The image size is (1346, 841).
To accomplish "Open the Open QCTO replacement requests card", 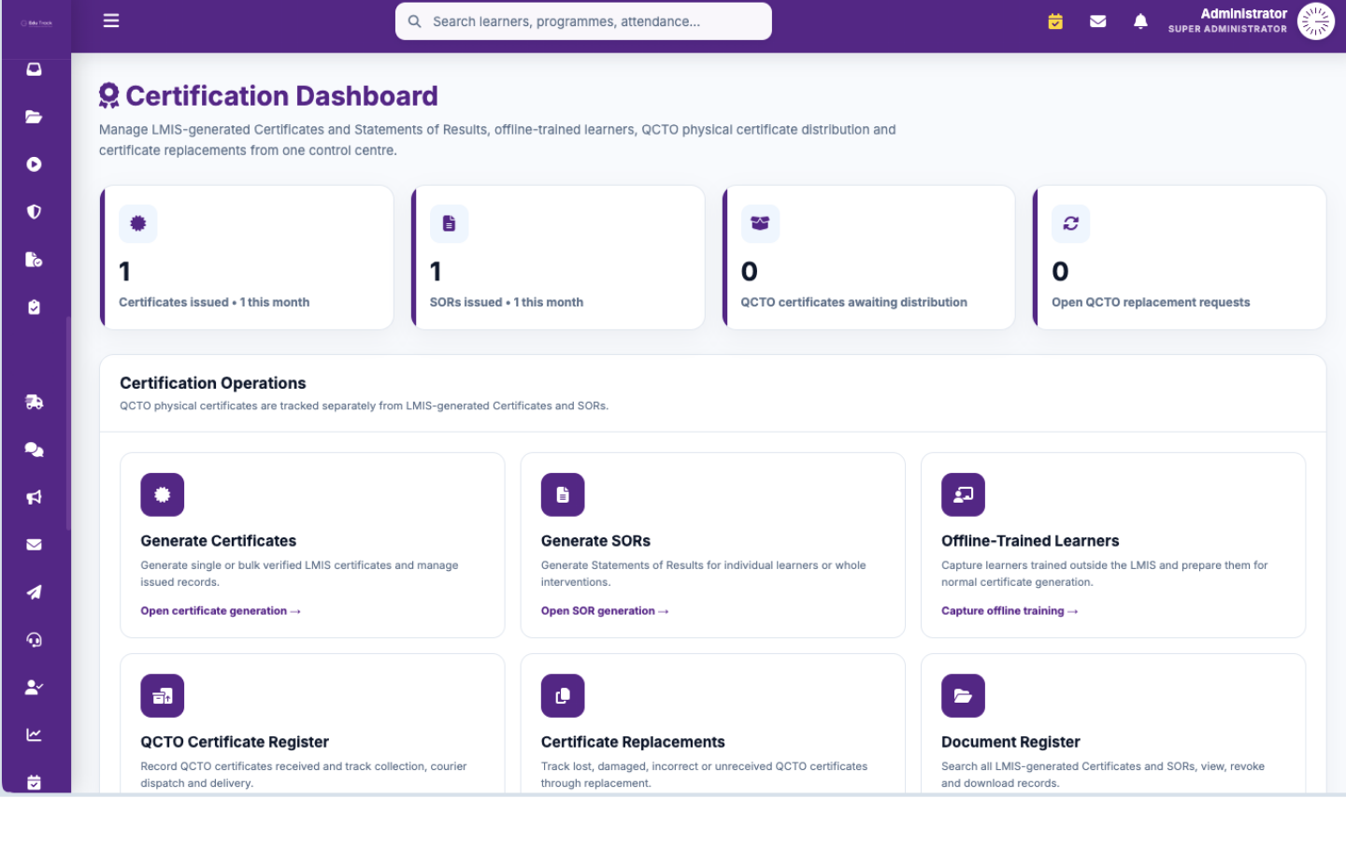I will point(1180,258).
